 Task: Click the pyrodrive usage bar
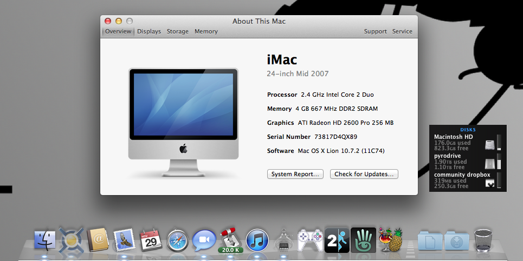(x=499, y=161)
